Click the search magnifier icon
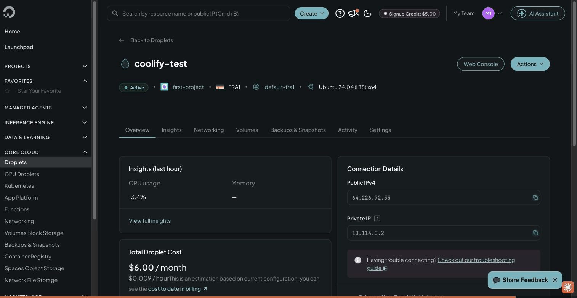The height and width of the screenshot is (298, 577). point(115,13)
